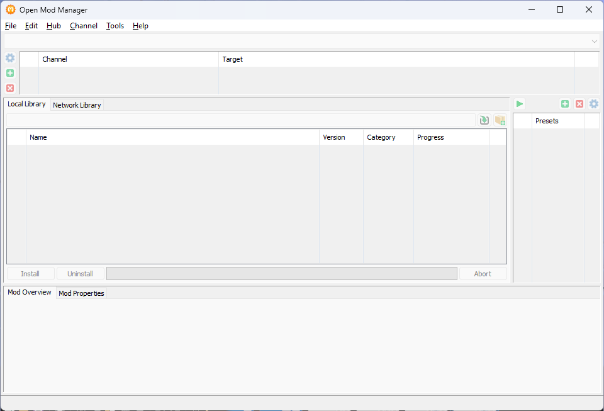
Task: Switch to the Network Library tab
Action: (77, 105)
